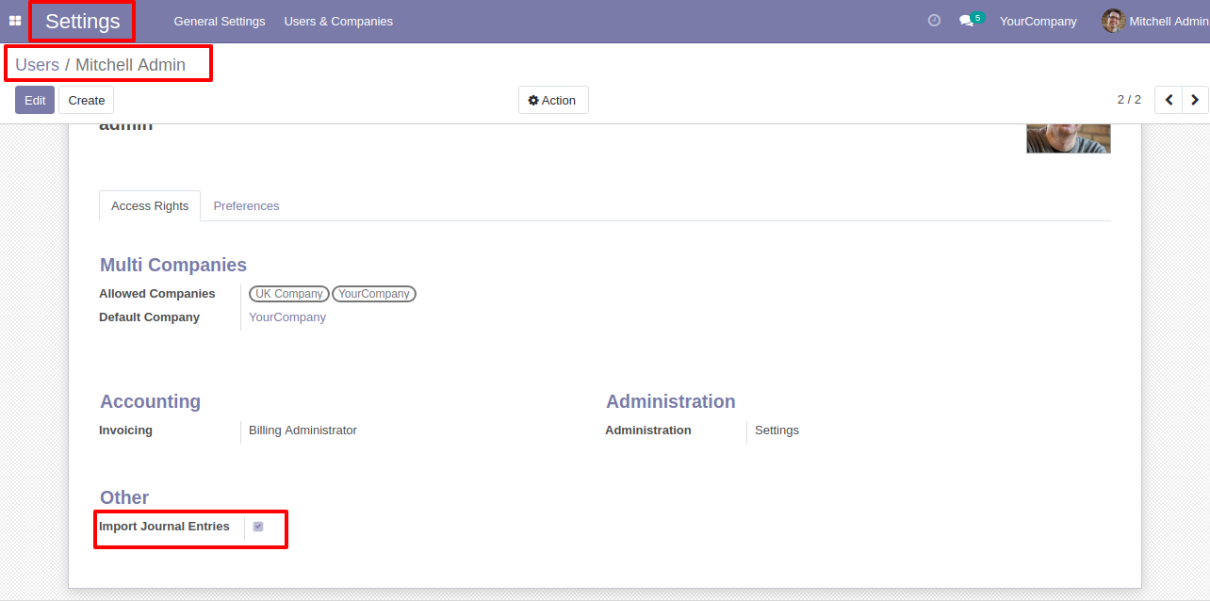The width and height of the screenshot is (1210, 601).
Task: Click the Edit button
Action: tap(35, 100)
